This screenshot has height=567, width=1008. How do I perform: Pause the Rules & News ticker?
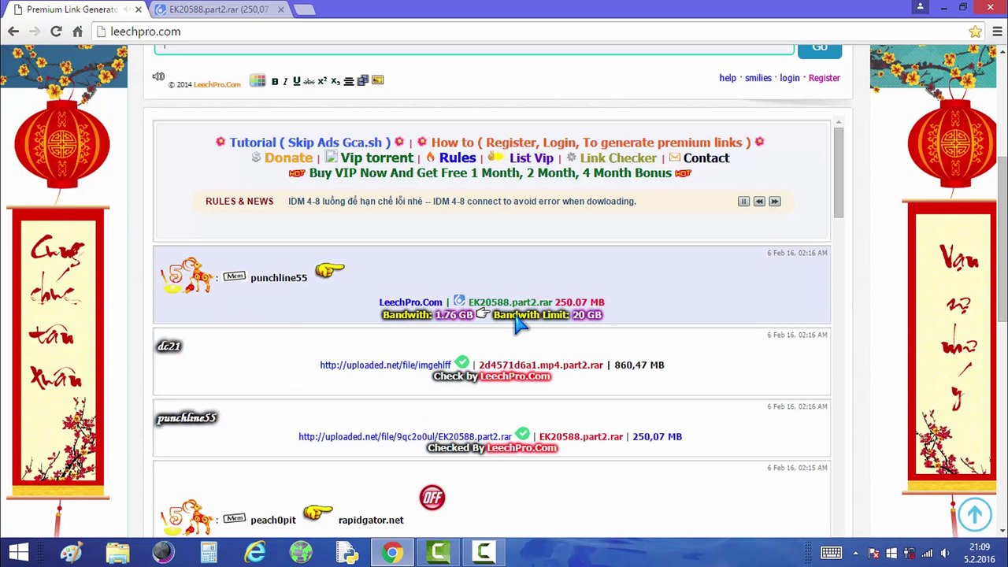743,202
